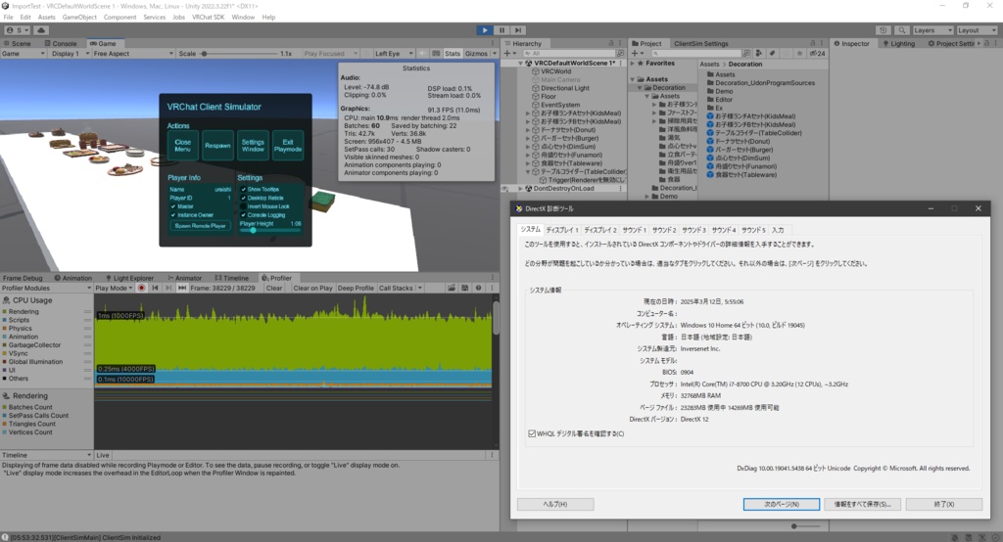Select Directional Light in Hierarchy
The height and width of the screenshot is (542, 1003).
pos(565,88)
